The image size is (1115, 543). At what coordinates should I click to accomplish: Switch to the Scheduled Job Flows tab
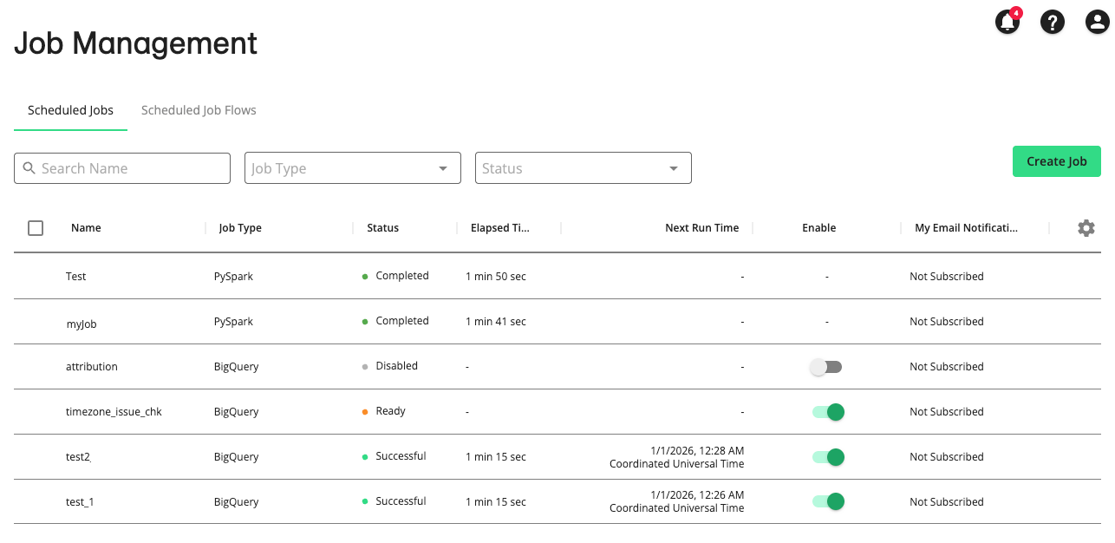tap(199, 110)
